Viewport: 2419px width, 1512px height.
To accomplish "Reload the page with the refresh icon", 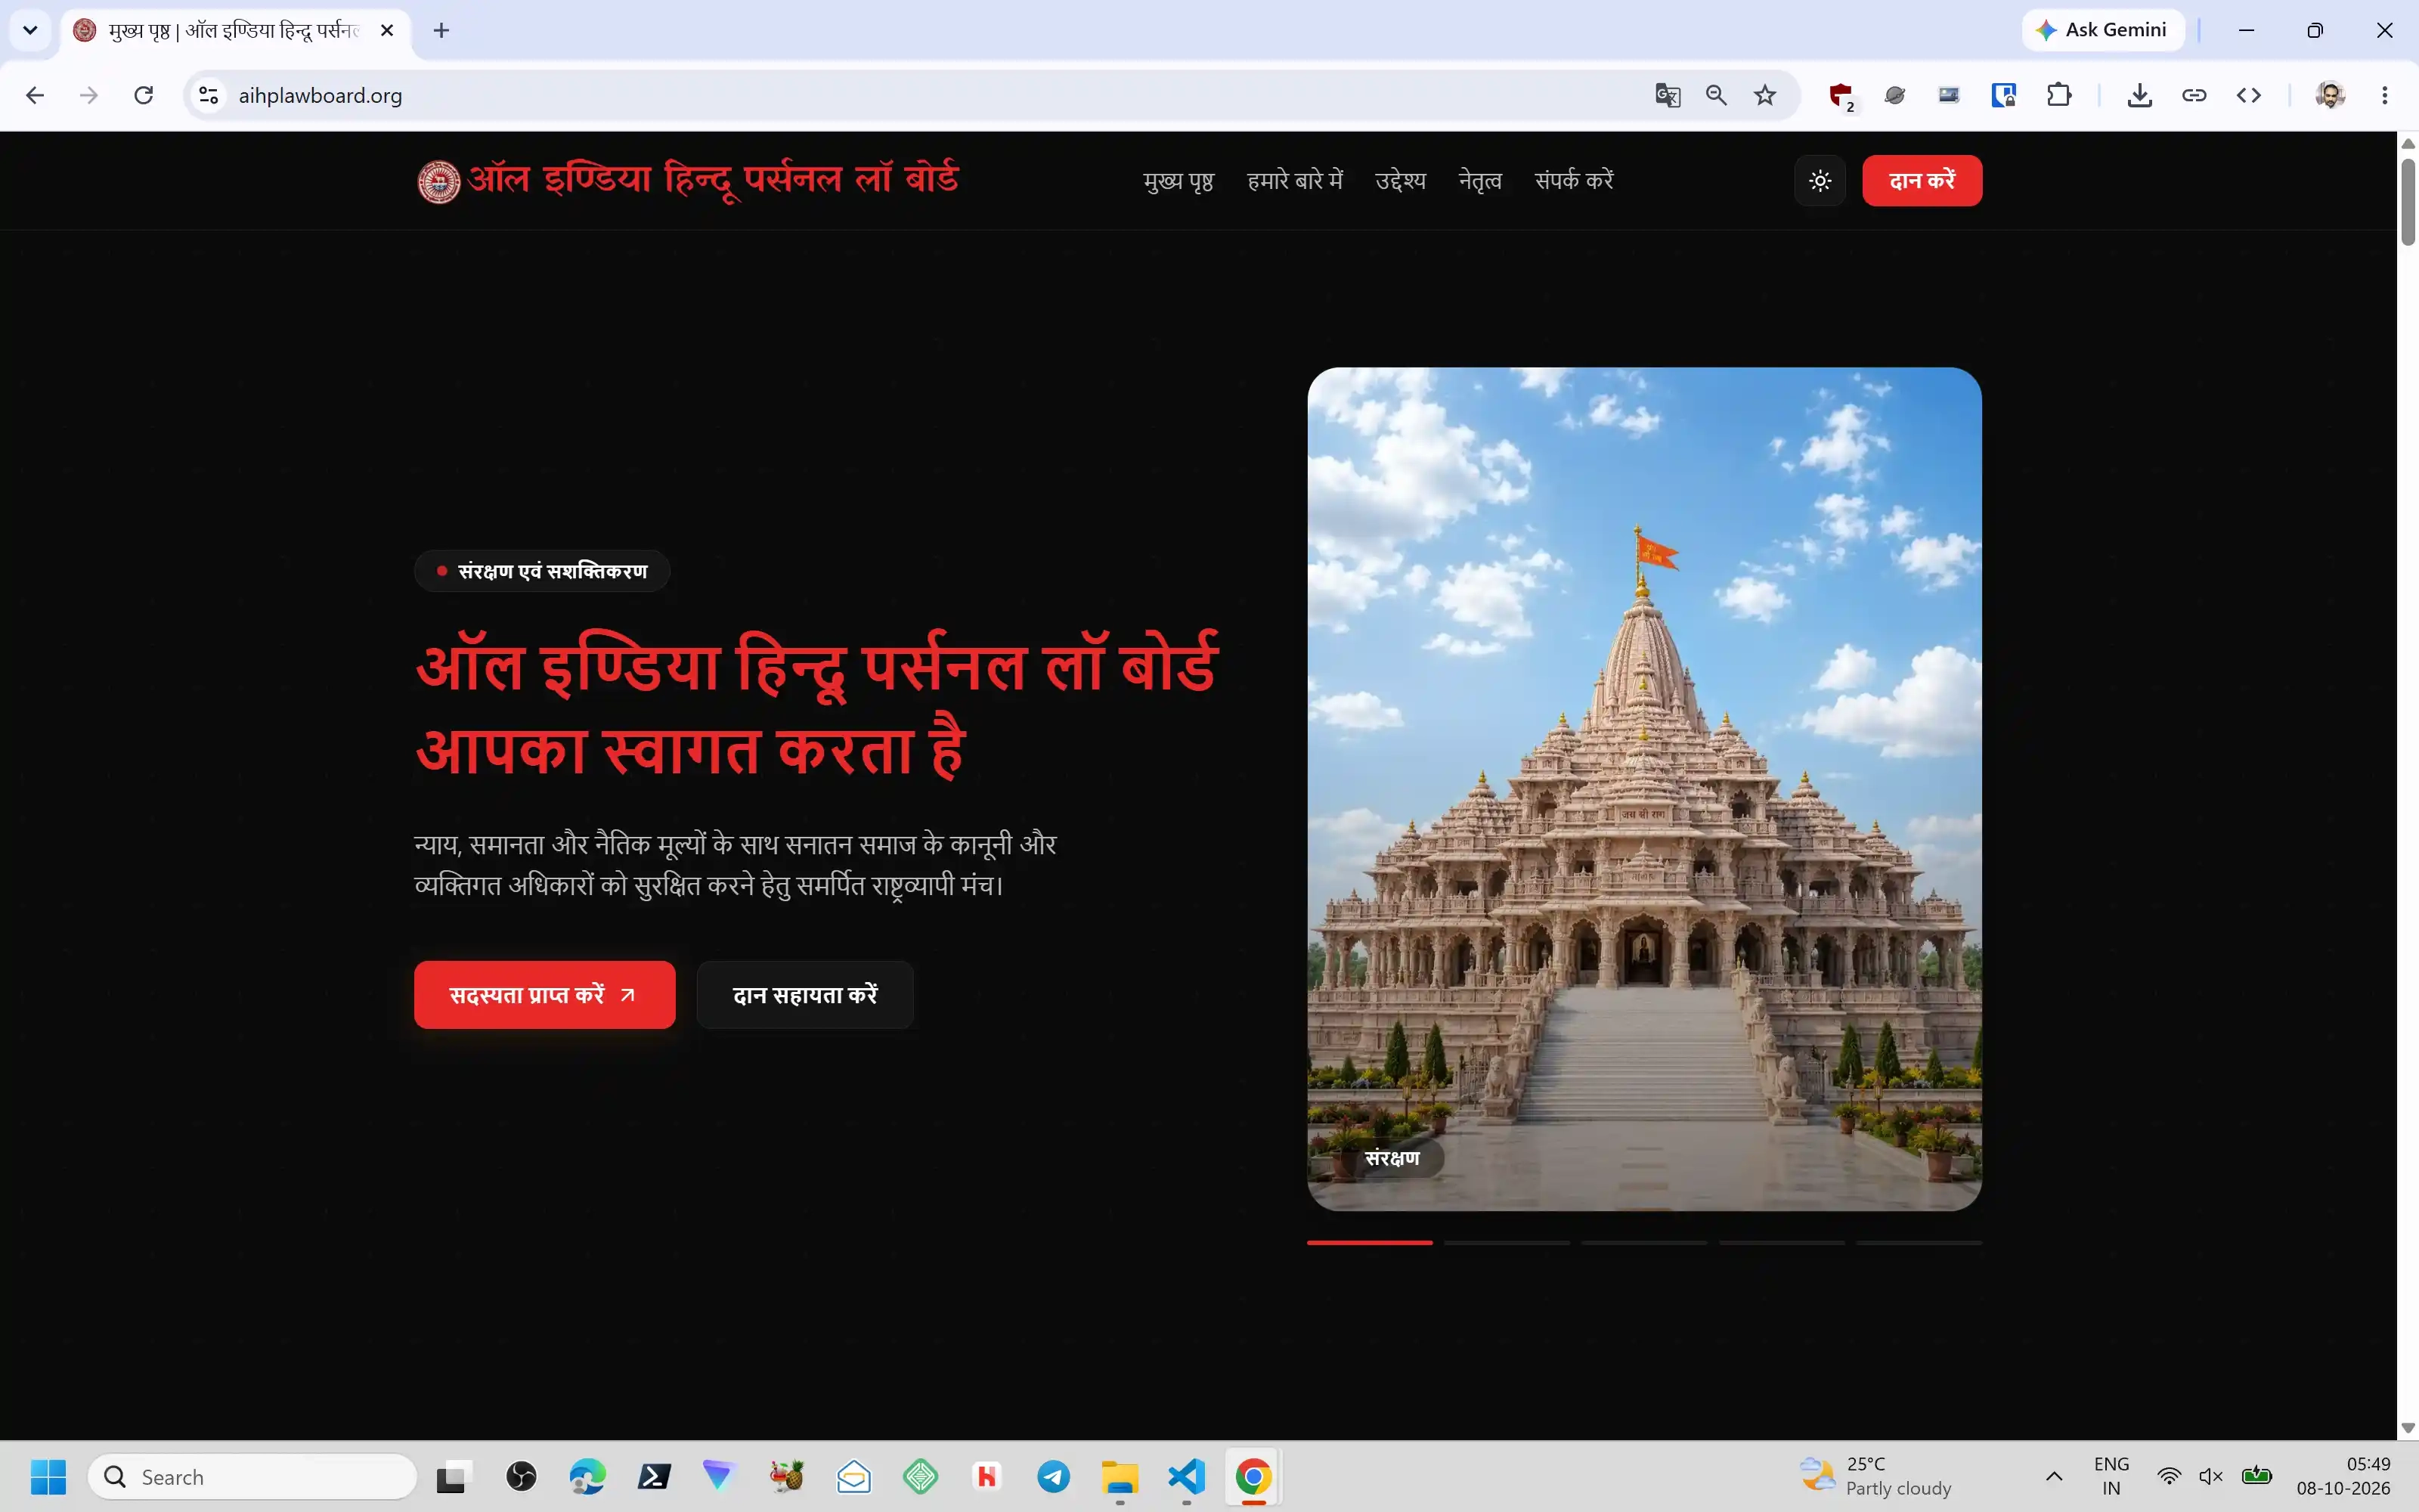I will coord(144,95).
